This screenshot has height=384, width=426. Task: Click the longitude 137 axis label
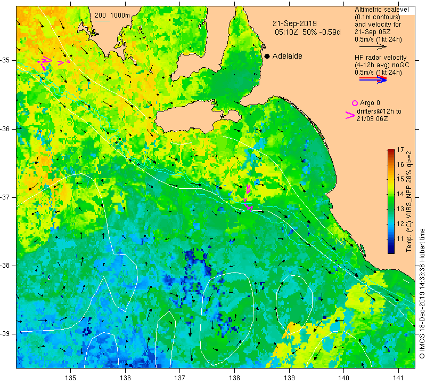(179, 378)
